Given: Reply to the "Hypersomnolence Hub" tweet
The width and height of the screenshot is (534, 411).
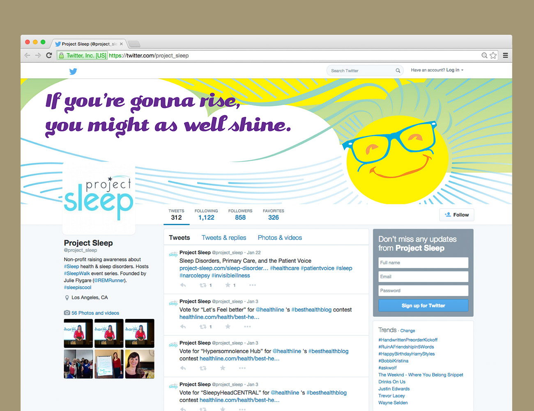Looking at the screenshot, I should coord(183,368).
